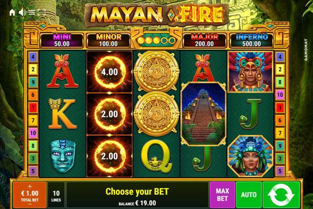313x209 pixels.
Task: Click the yellow Q symbol
Action: pyautogui.click(x=156, y=156)
